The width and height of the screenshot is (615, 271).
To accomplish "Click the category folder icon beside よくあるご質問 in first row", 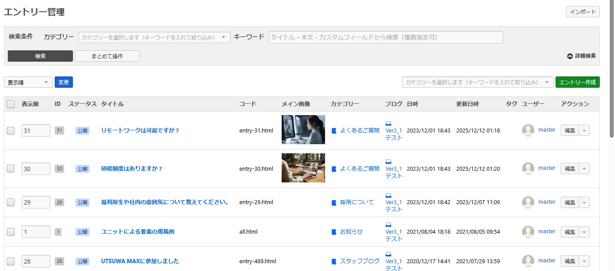I will (334, 130).
